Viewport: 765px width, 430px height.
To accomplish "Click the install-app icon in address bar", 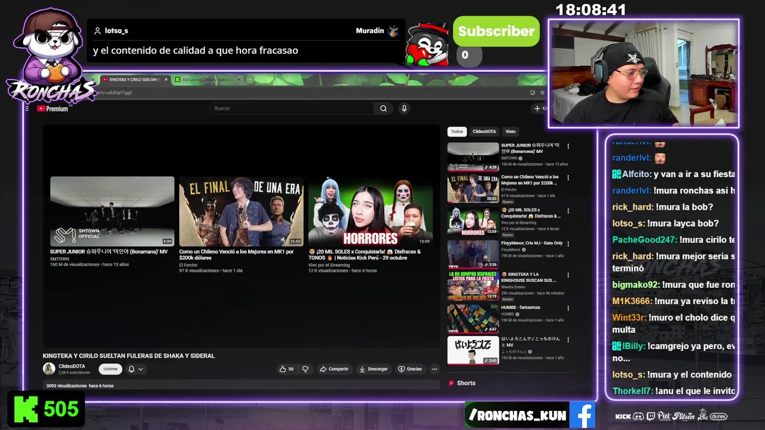I will [x=533, y=93].
